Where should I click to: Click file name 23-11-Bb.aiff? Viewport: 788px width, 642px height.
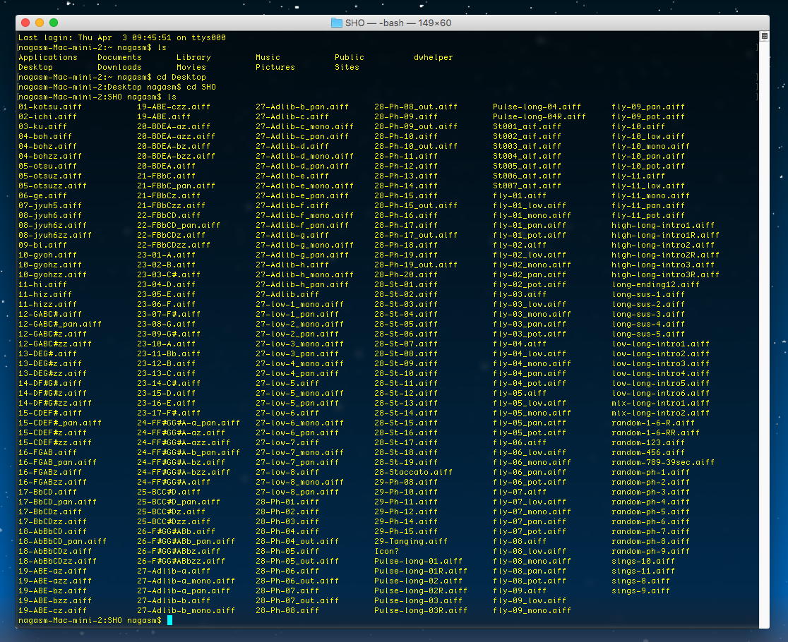[x=169, y=353]
